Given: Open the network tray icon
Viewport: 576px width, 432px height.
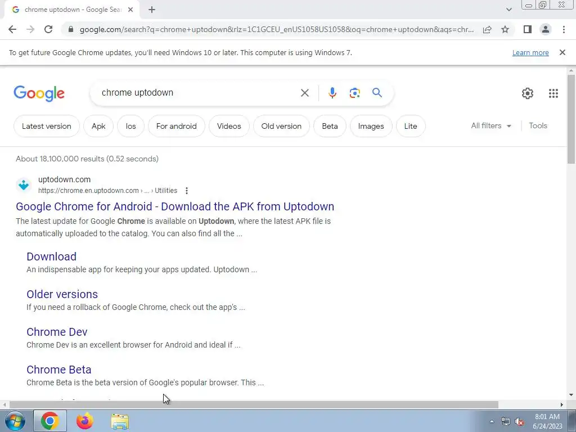Looking at the screenshot, I should (505, 421).
